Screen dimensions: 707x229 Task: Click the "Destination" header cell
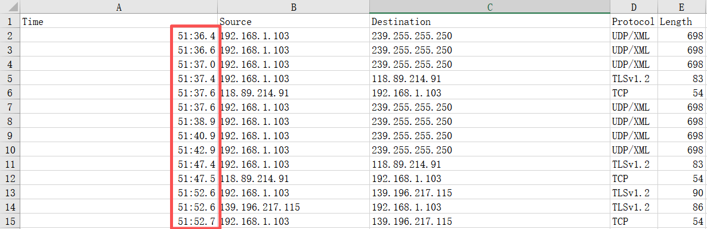490,21
